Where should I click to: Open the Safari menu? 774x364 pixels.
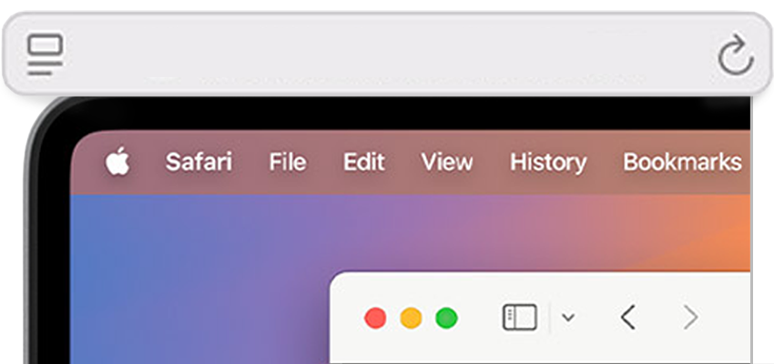(x=199, y=162)
